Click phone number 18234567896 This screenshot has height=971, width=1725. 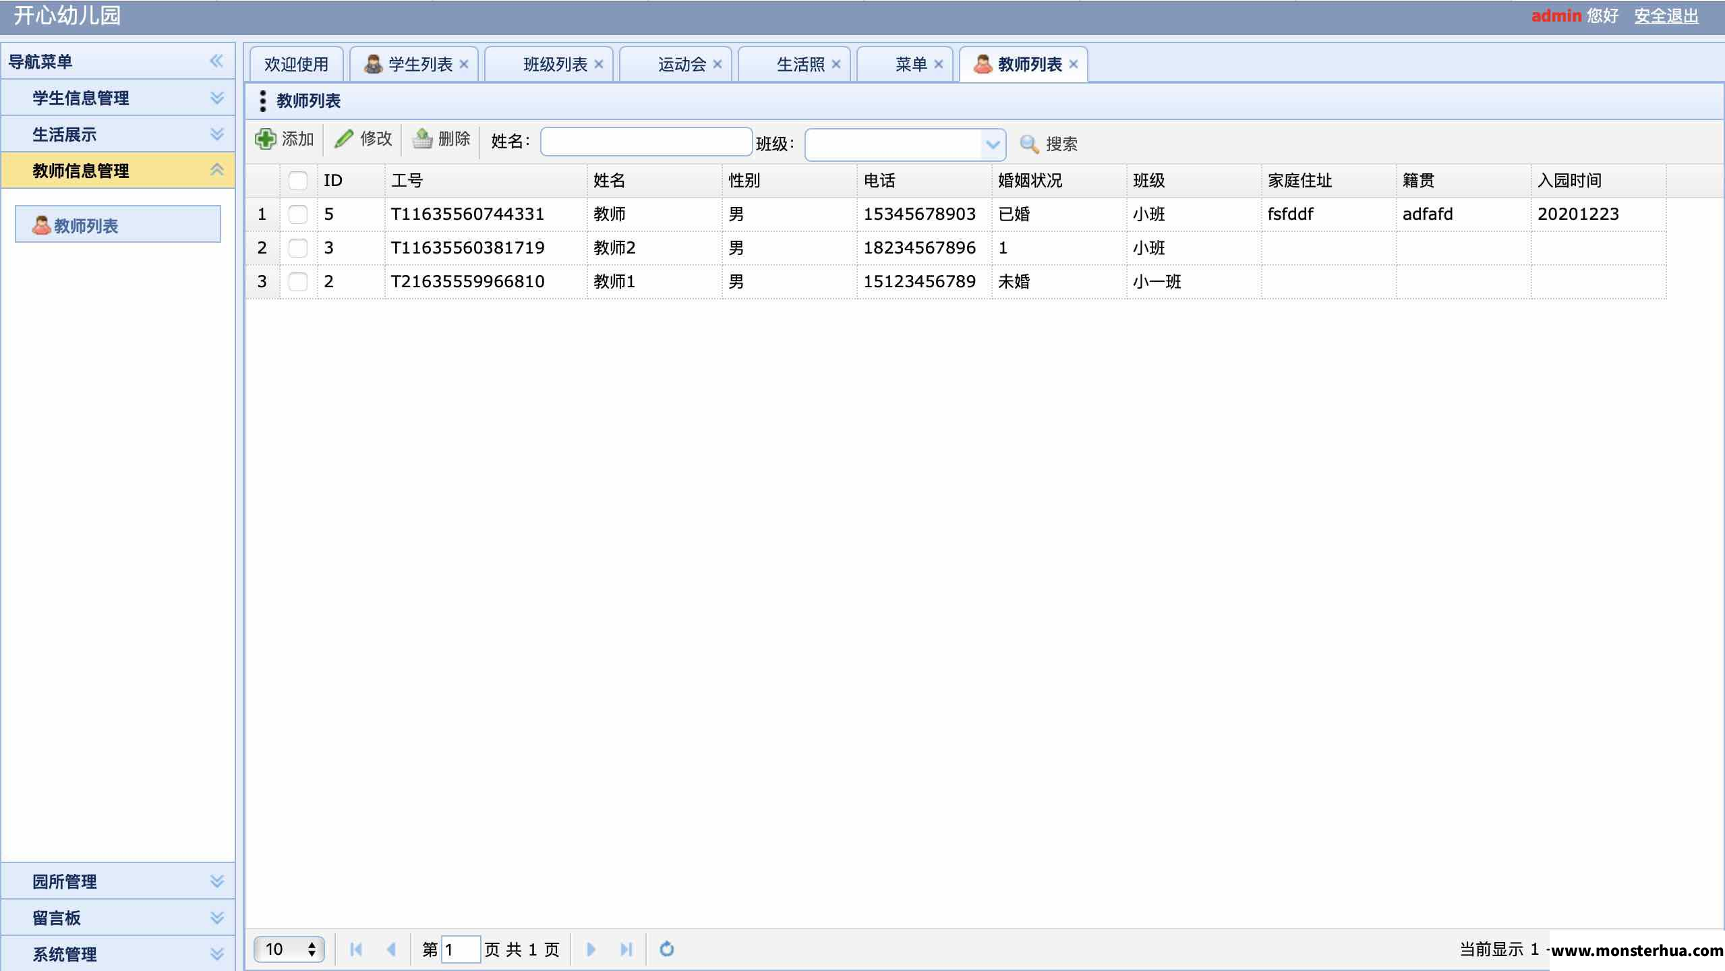(920, 248)
